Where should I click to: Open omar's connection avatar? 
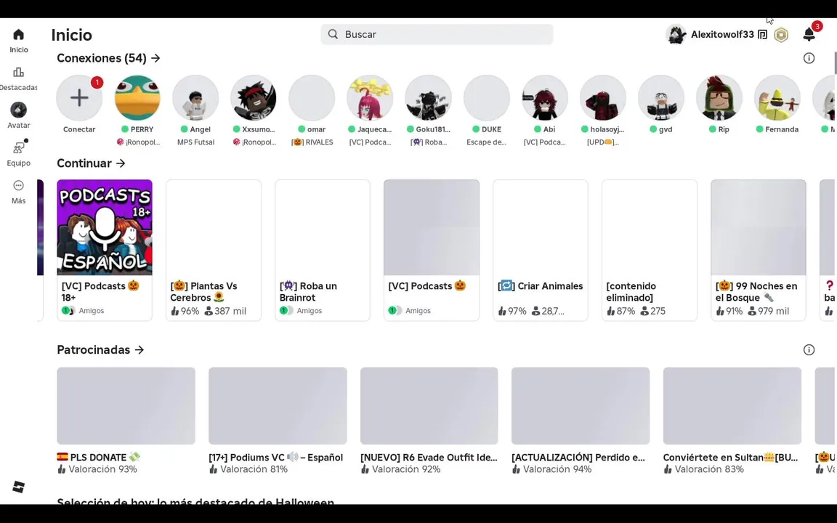[312, 97]
